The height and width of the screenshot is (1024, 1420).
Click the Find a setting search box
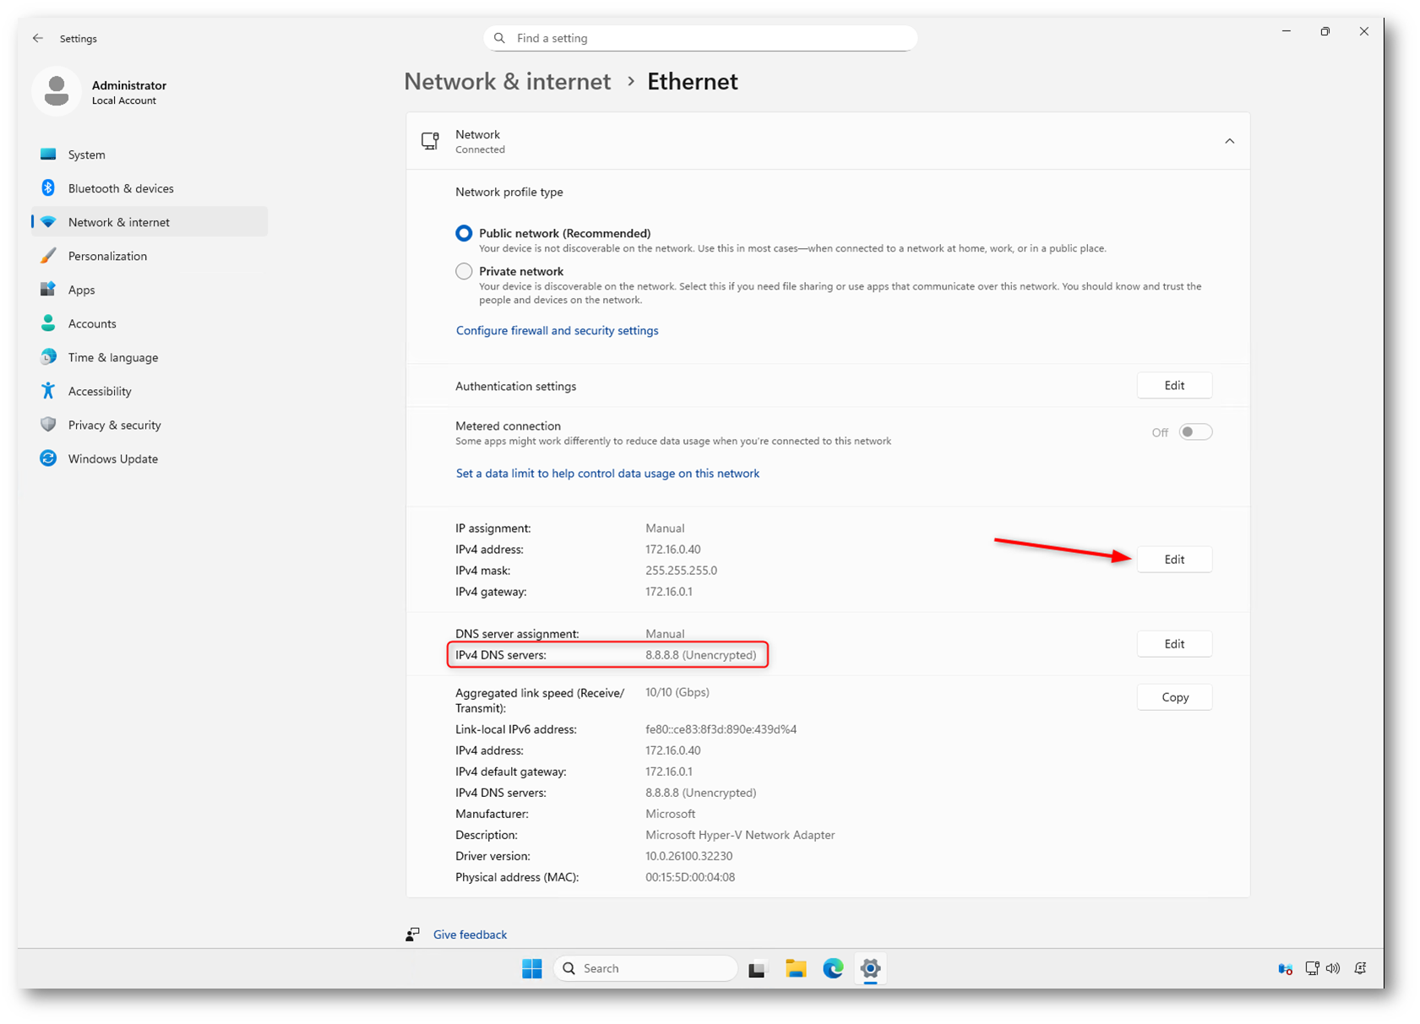(x=699, y=38)
